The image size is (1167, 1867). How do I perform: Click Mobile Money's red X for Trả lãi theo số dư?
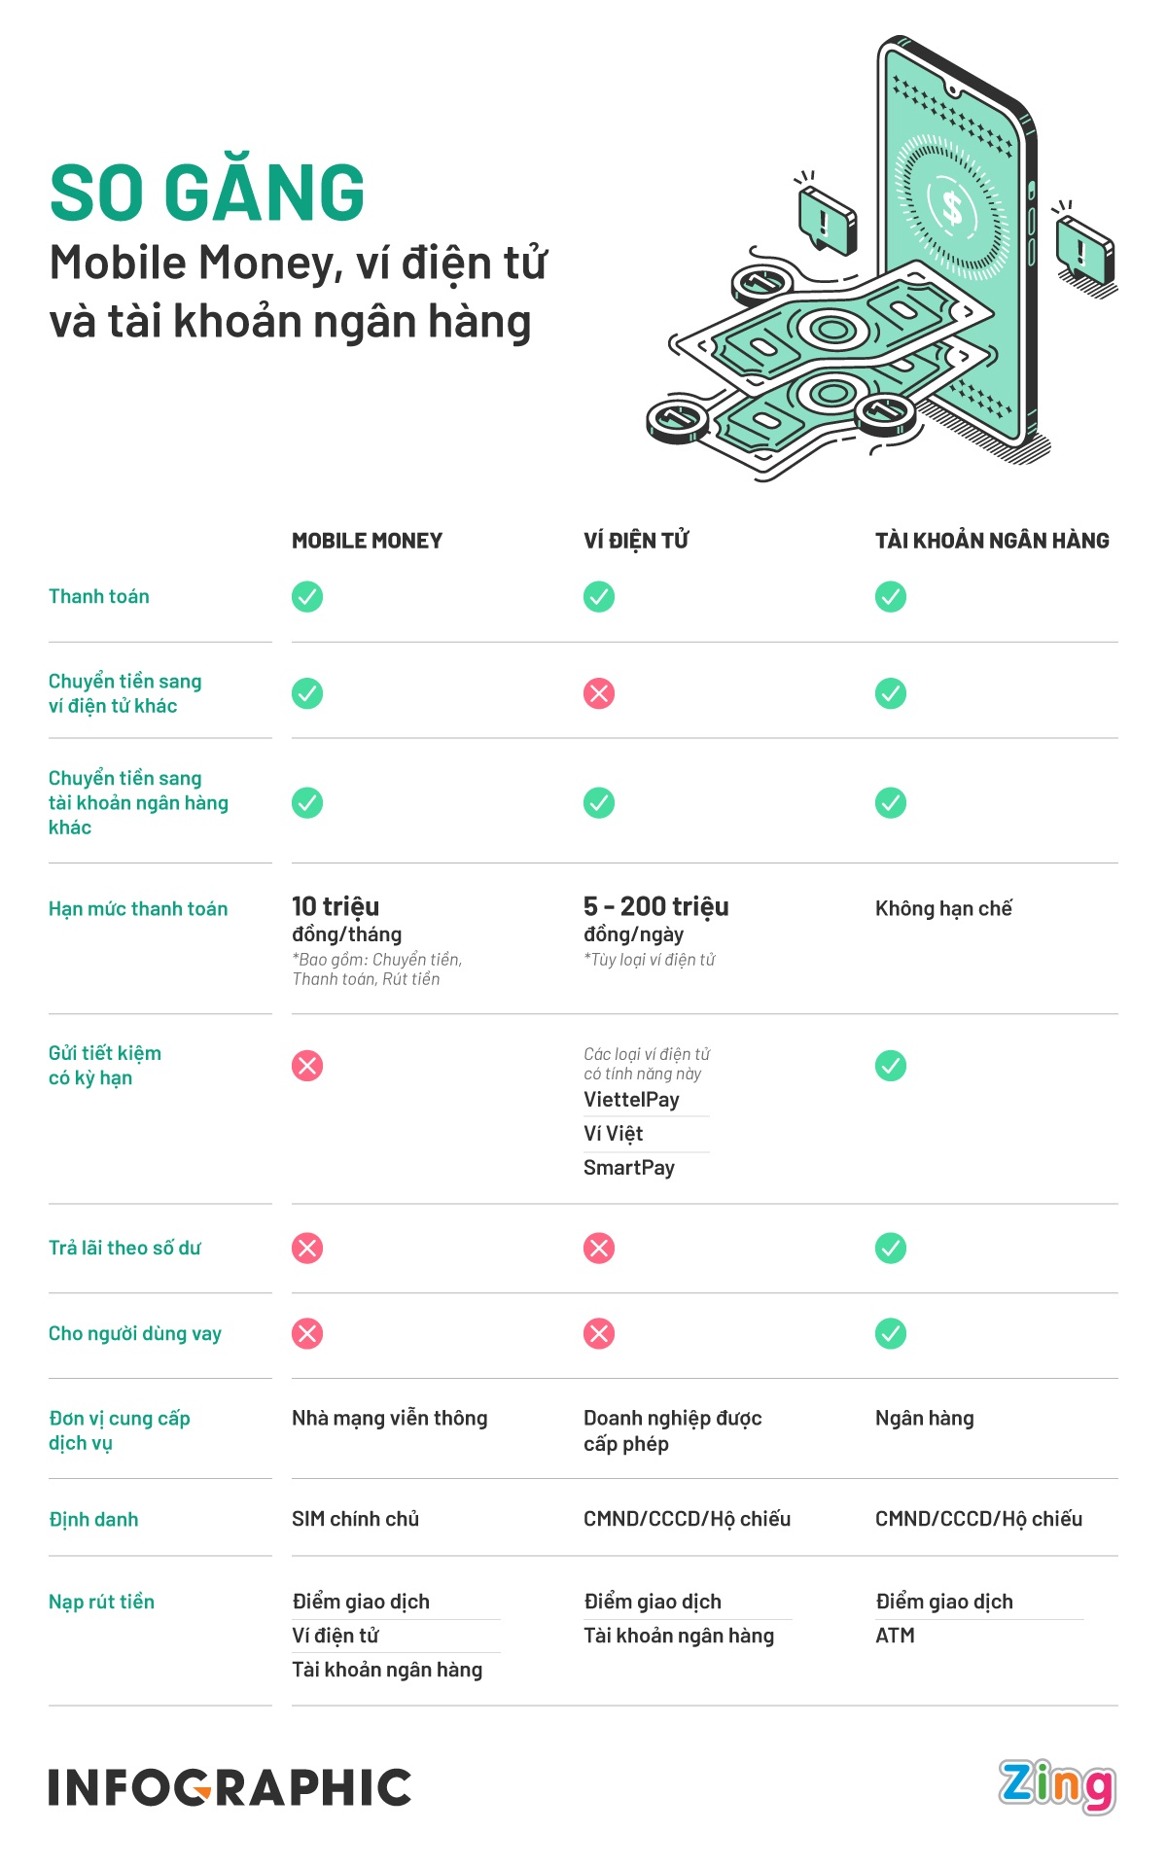tap(307, 1248)
